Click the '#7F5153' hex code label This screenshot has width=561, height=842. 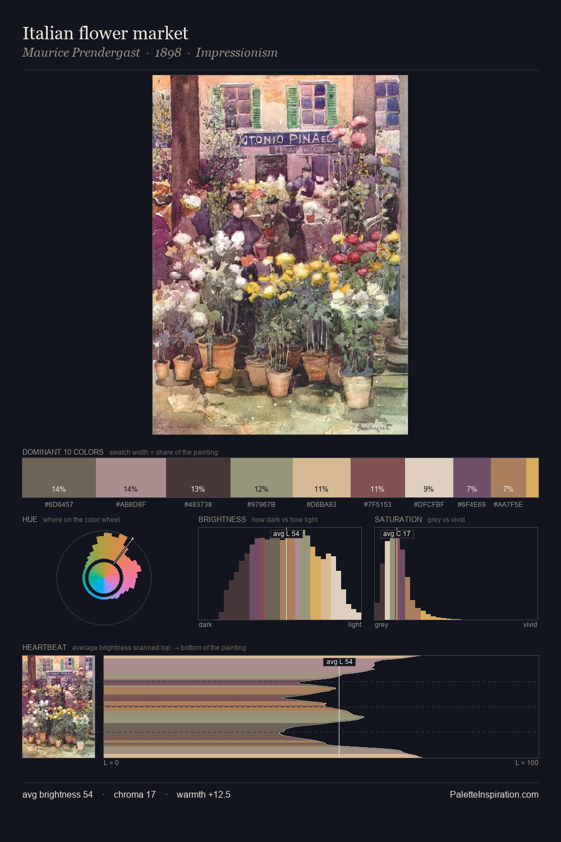[378, 505]
